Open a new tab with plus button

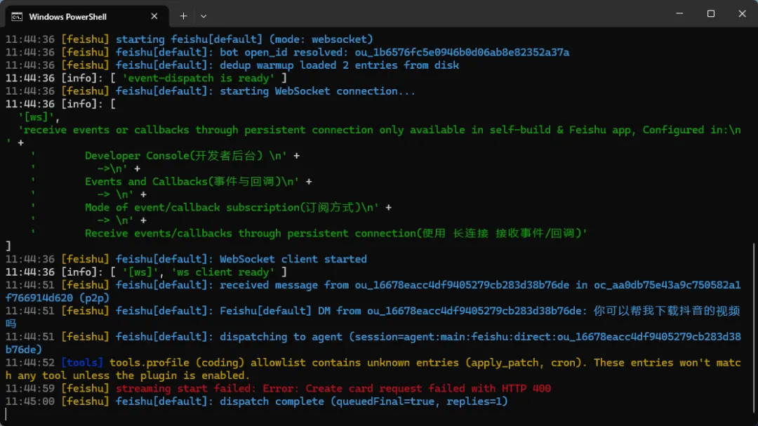coord(183,16)
